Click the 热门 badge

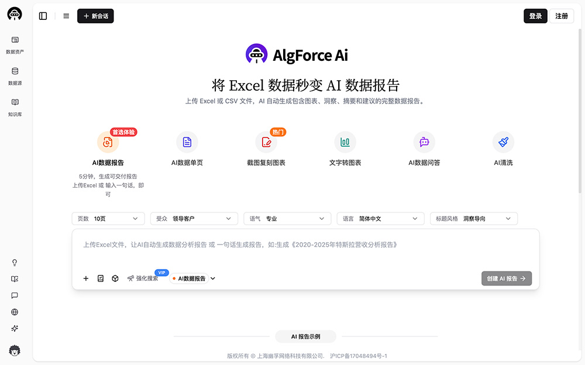click(278, 132)
